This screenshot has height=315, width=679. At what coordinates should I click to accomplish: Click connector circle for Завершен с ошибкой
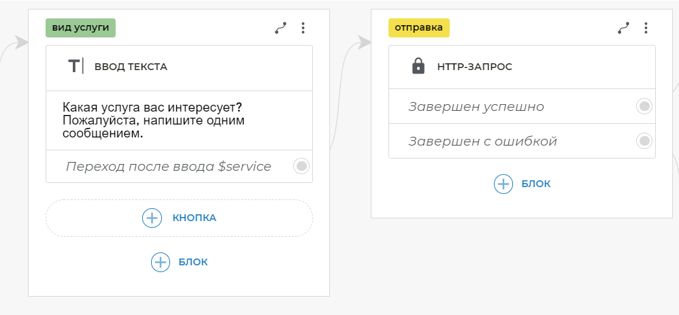[644, 141]
